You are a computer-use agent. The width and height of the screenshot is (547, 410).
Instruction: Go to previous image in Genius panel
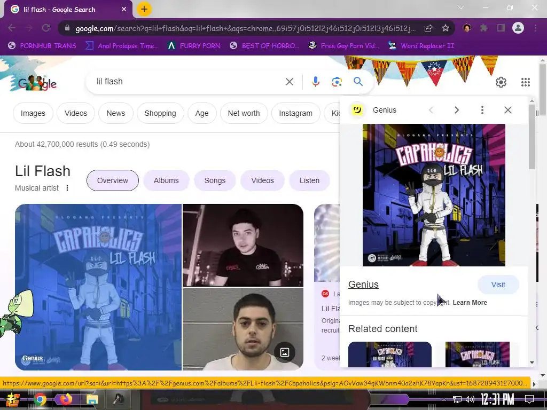pos(431,110)
